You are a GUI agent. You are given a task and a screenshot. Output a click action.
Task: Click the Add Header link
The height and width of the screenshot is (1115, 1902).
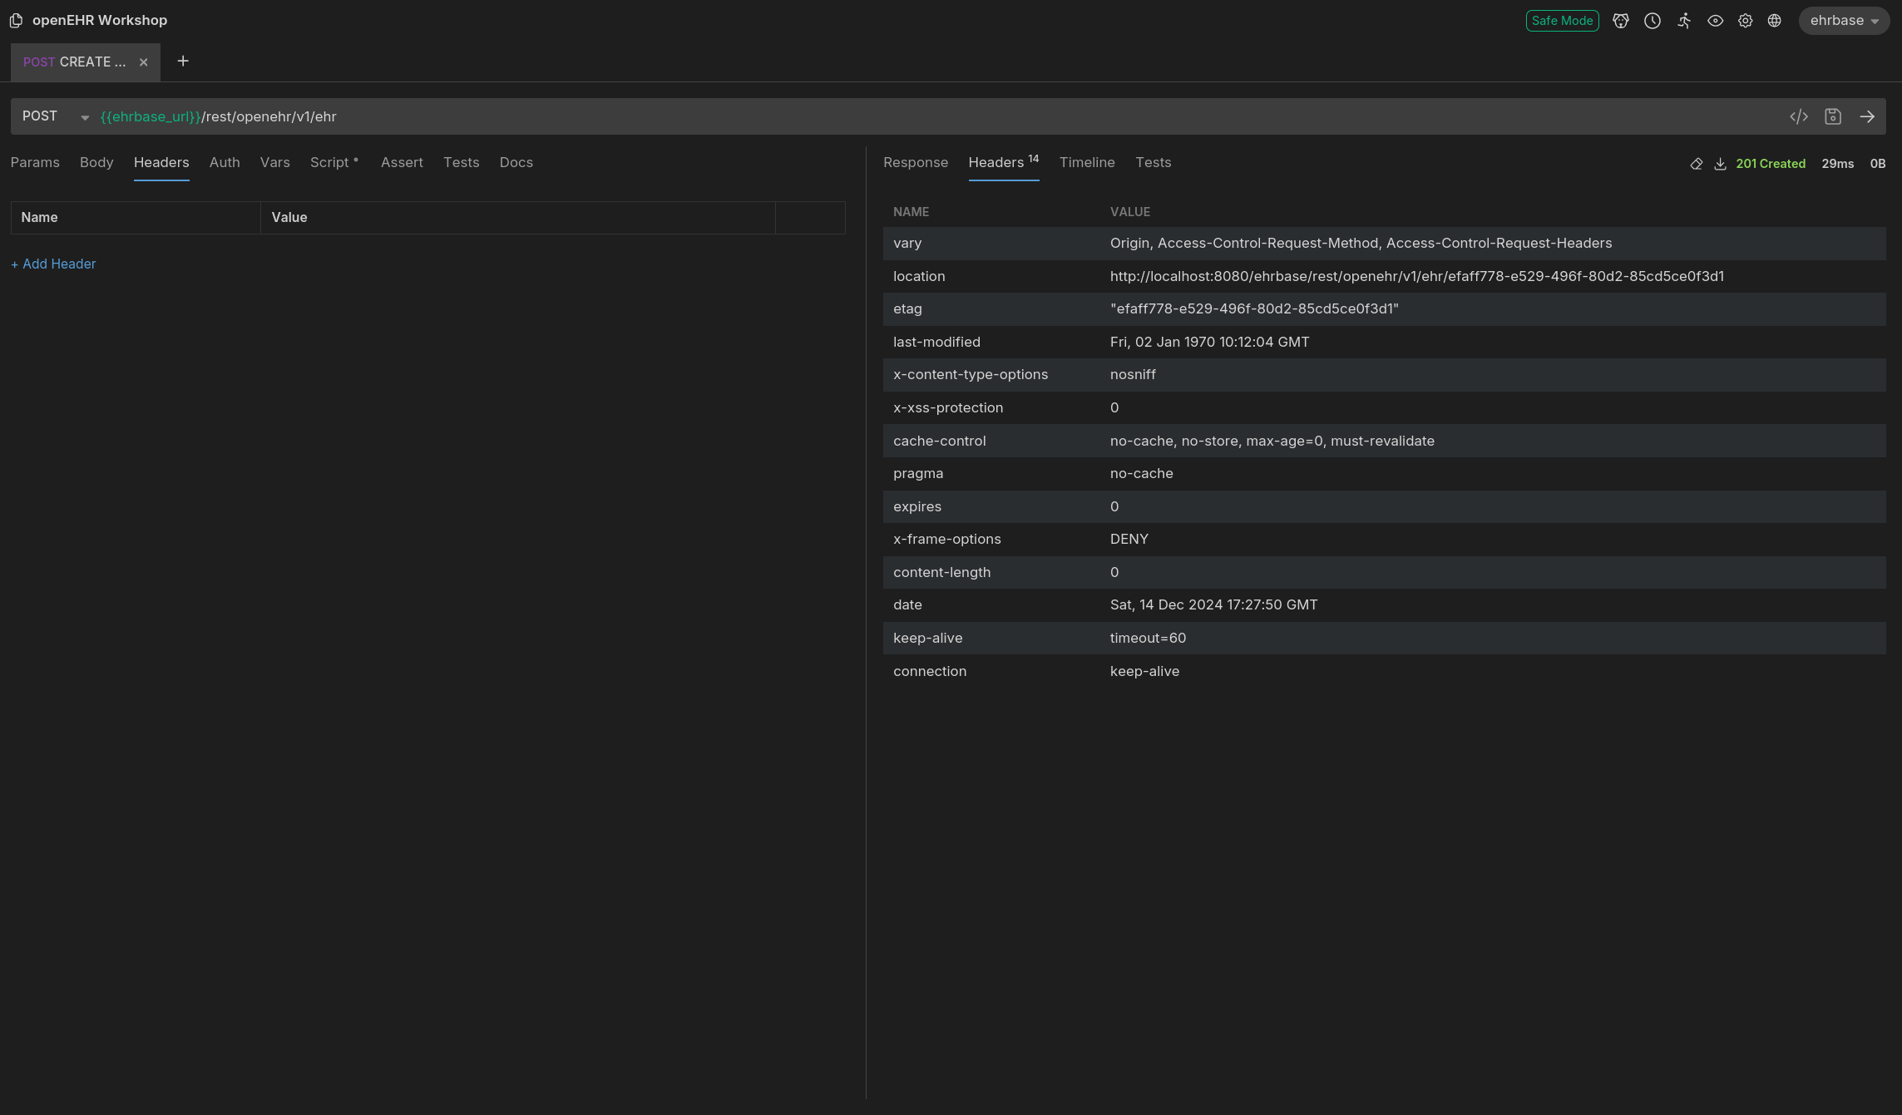pos(53,264)
